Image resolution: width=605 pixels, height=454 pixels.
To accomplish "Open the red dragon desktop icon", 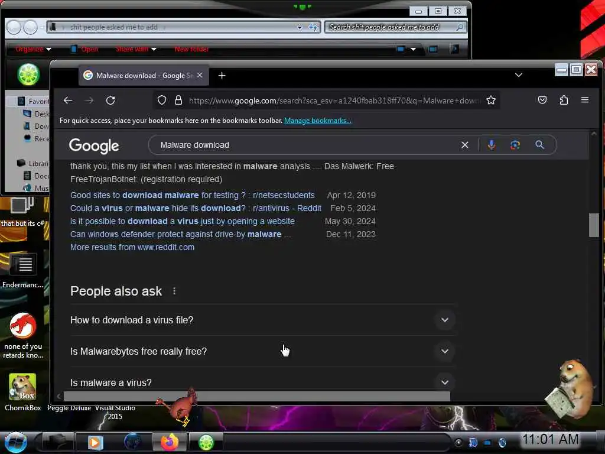I will [23, 336].
